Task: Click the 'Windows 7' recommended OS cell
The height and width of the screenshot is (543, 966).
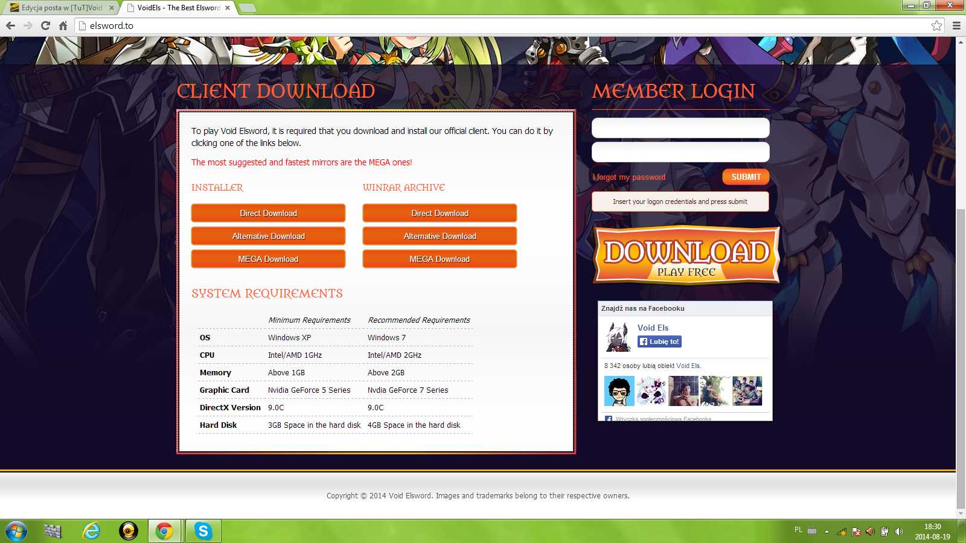Action: 386,338
